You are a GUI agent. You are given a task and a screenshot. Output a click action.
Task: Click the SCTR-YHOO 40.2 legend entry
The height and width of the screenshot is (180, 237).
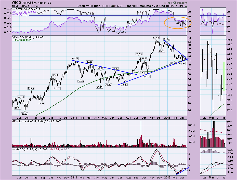pos(26,9)
